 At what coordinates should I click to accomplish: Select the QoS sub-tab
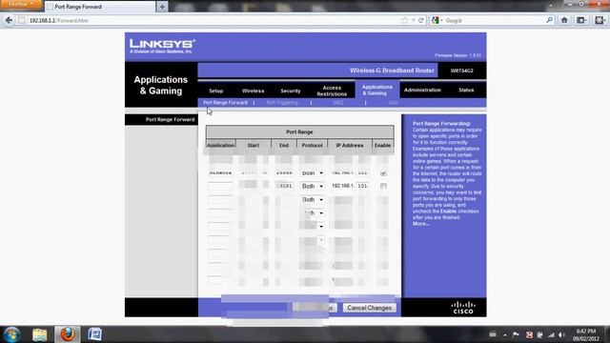tap(393, 103)
